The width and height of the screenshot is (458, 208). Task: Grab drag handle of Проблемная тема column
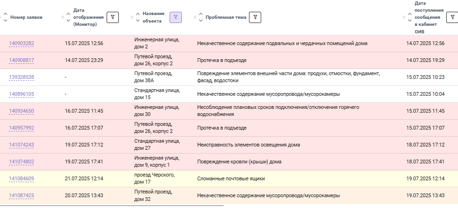click(195, 17)
